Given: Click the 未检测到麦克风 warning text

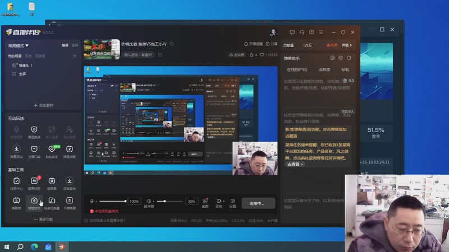Looking at the screenshot, I should 107,211.
